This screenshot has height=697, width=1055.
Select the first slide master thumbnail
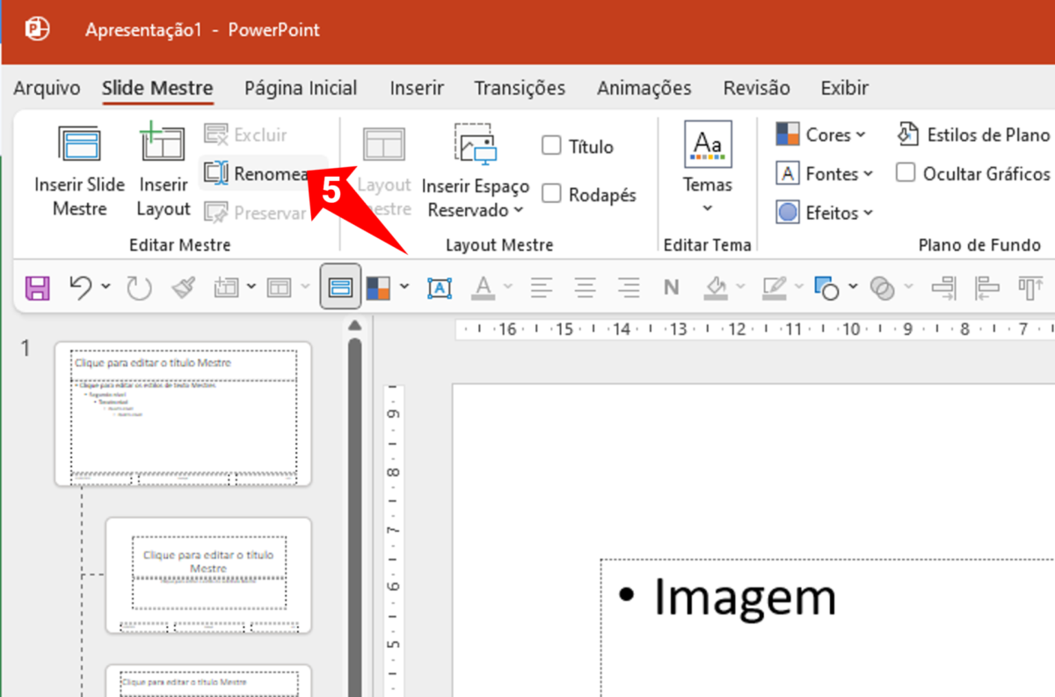pyautogui.click(x=182, y=413)
